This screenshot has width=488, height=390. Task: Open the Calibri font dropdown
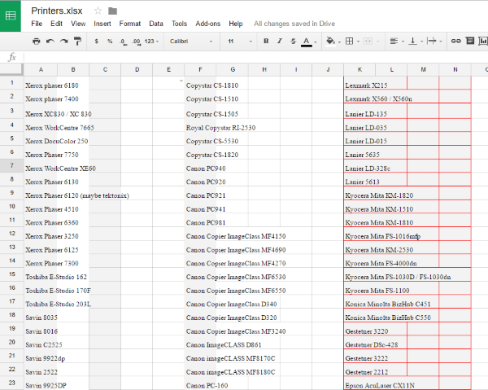190,41
